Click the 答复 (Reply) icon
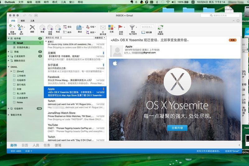The width and height of the screenshot is (249, 166). pyautogui.click(x=42, y=28)
